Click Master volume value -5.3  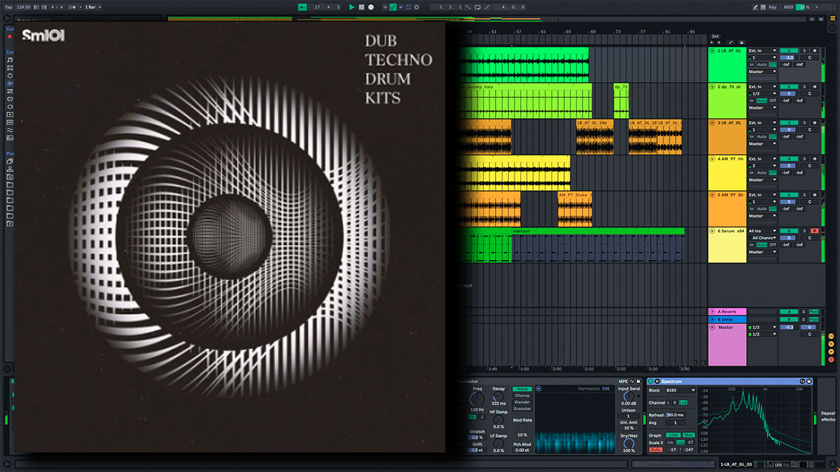789,327
